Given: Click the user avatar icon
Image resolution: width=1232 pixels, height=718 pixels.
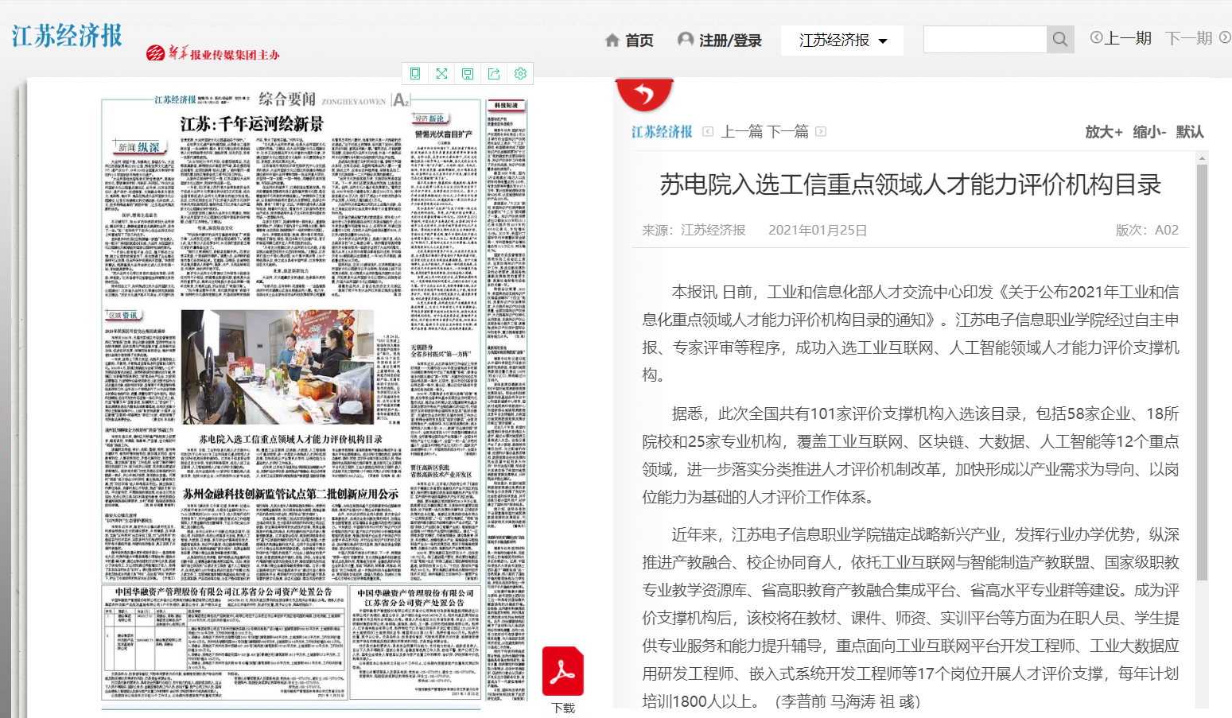Looking at the screenshot, I should [x=685, y=39].
